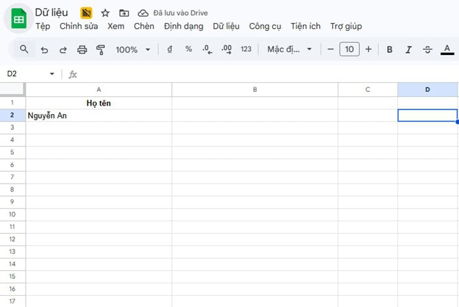459x307 pixels.
Task: Click the redo arrow icon
Action: coord(63,50)
